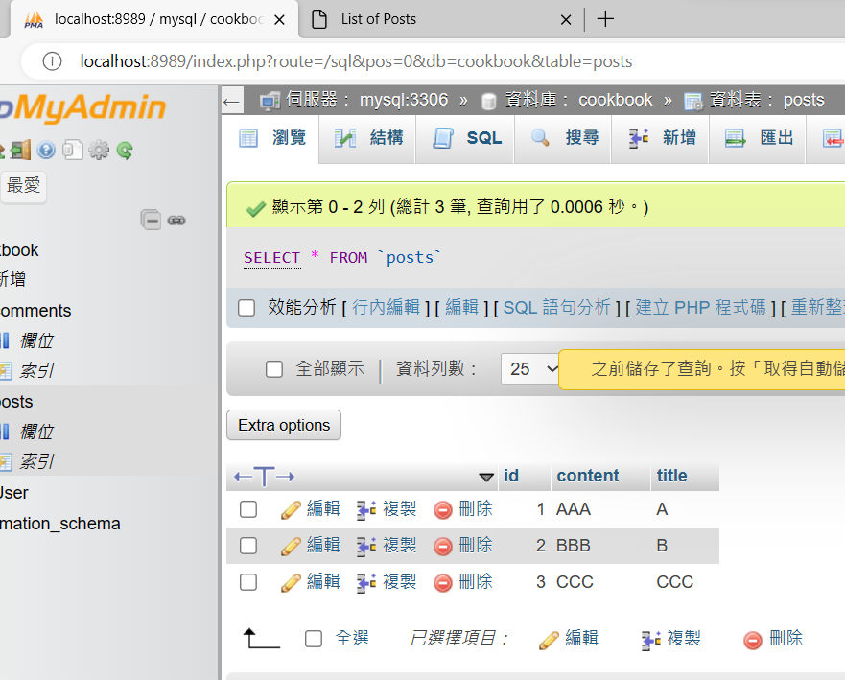Screen dimensions: 845x680
Task: Open the rows-per-page dropdown showing 25
Action: click(531, 369)
